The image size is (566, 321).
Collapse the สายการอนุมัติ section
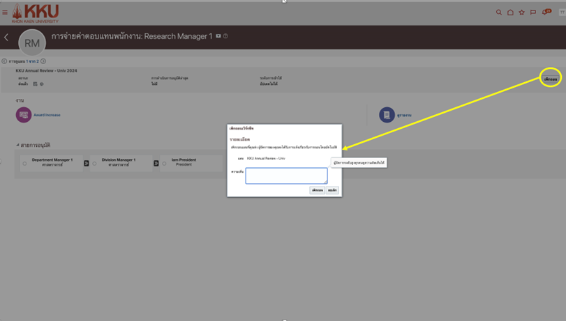18,146
